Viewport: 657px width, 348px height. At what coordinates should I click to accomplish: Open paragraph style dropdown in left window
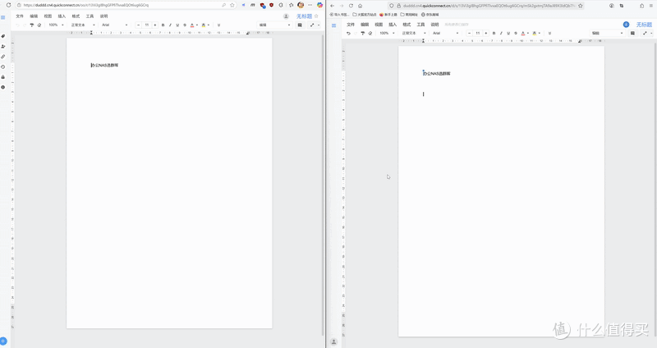[x=83, y=25]
